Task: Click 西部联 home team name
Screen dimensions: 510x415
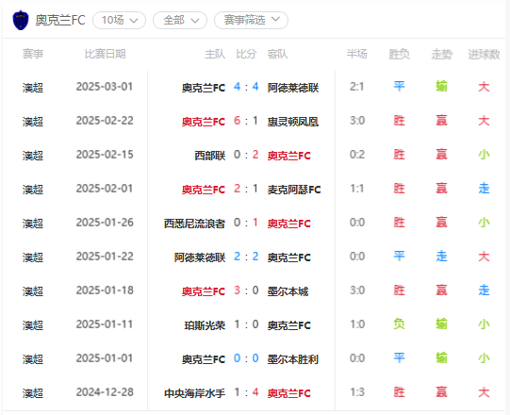Action: [x=210, y=156]
